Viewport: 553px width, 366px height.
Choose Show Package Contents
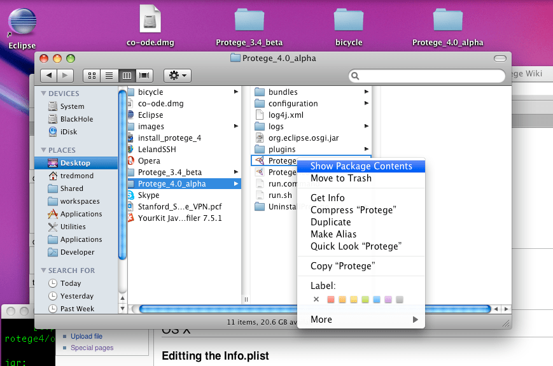[x=361, y=166]
